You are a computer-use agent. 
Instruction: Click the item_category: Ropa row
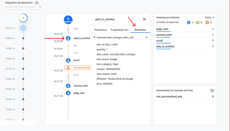(107, 64)
